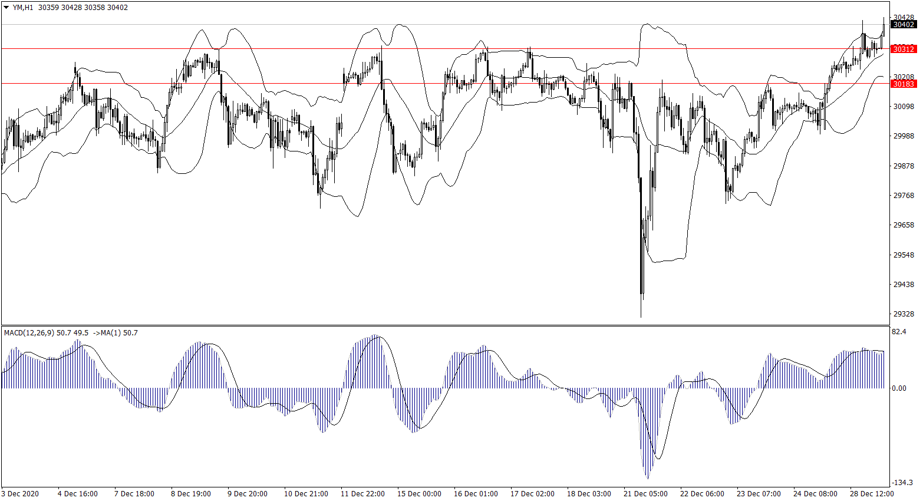923x501 pixels.
Task: Click the 29988 value on price scale
Action: click(904, 136)
